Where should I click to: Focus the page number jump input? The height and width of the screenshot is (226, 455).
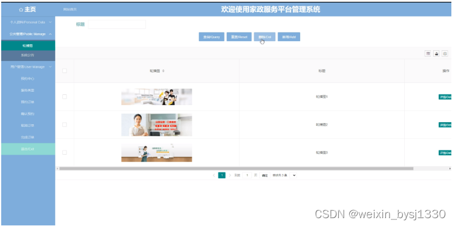(x=247, y=175)
